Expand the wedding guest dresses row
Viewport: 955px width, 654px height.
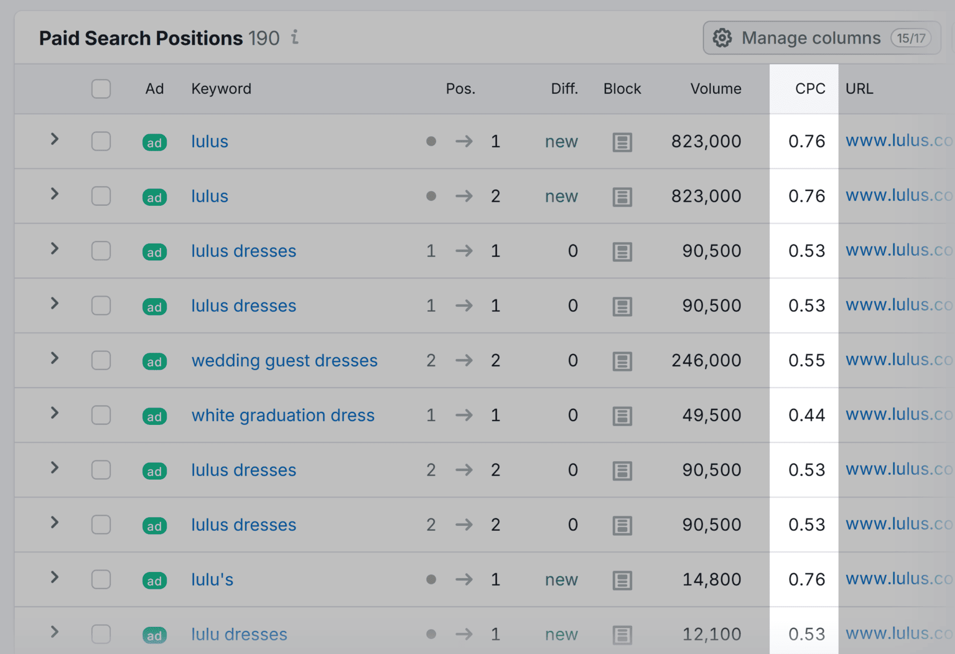[x=55, y=358]
